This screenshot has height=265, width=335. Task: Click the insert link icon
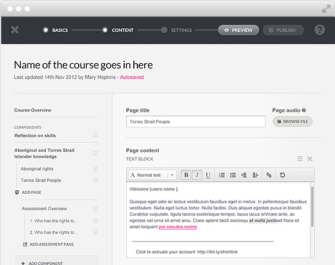tap(269, 175)
